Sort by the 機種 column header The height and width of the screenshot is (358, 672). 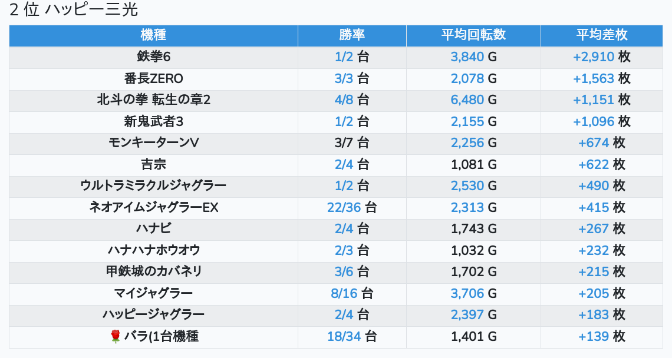coord(153,35)
